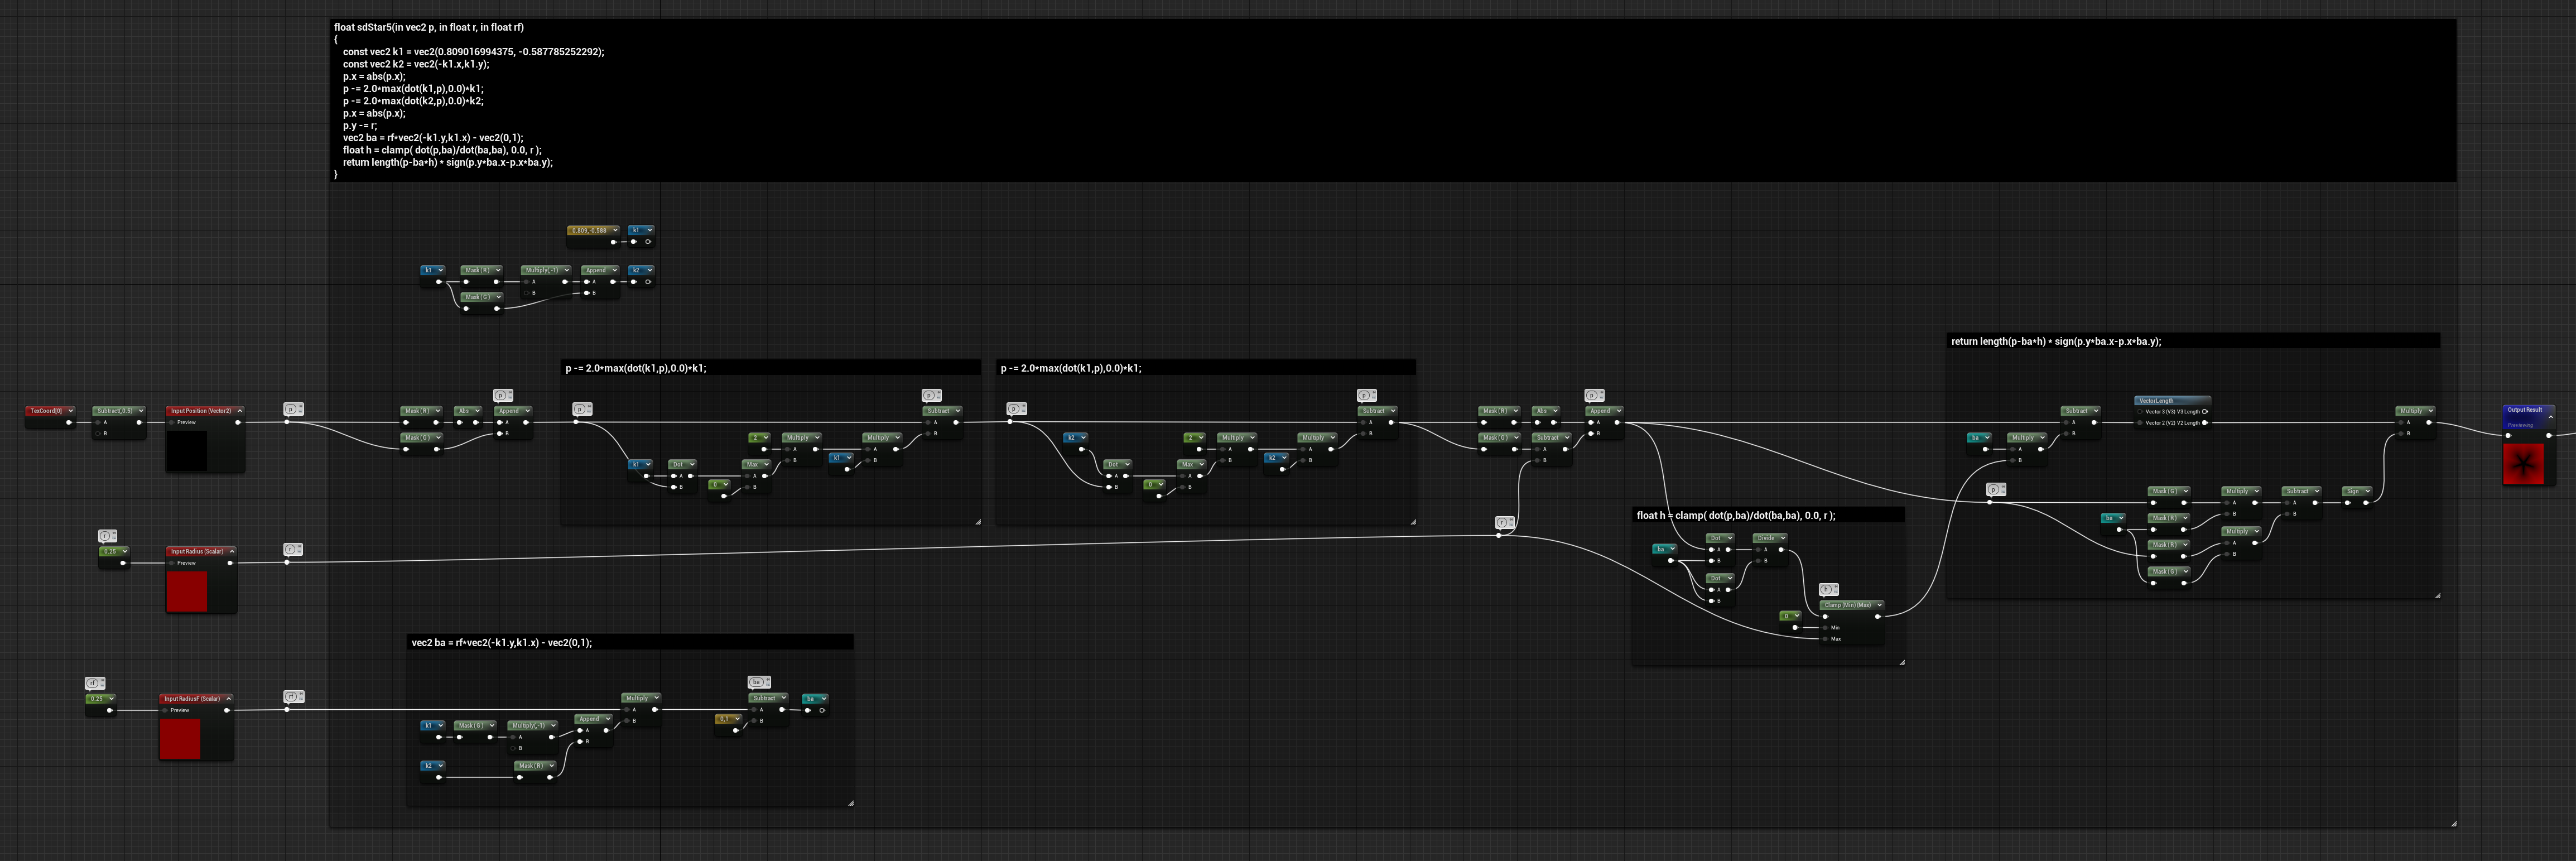Collapse the Output Result node

click(x=2550, y=417)
